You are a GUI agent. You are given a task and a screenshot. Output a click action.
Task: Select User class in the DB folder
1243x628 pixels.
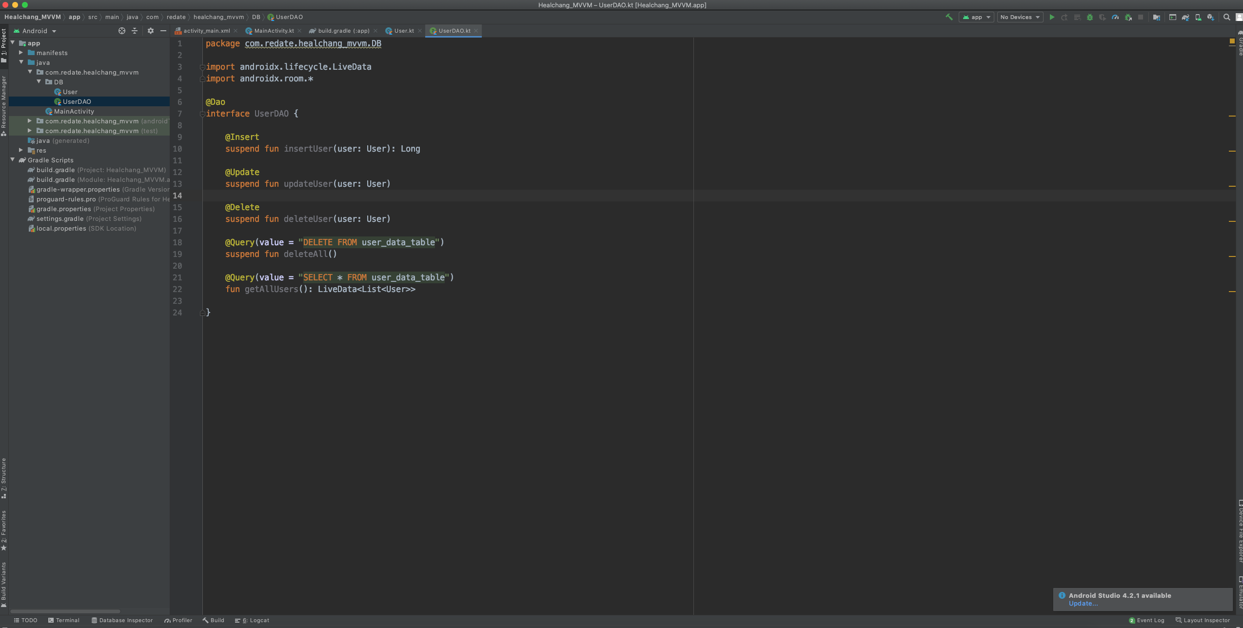pyautogui.click(x=70, y=92)
